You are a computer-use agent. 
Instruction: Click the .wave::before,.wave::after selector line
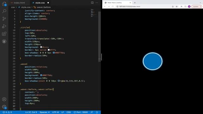tap(37, 89)
